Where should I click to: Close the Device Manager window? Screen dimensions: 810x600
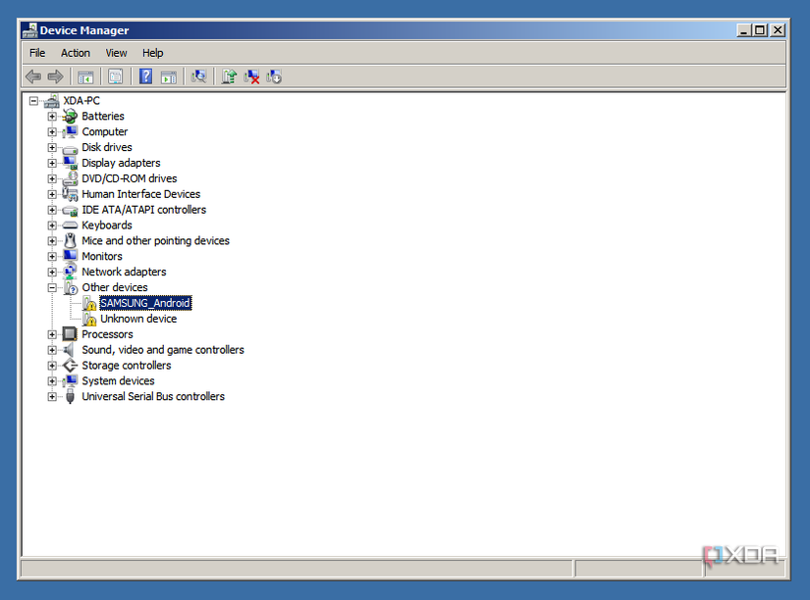click(x=778, y=30)
